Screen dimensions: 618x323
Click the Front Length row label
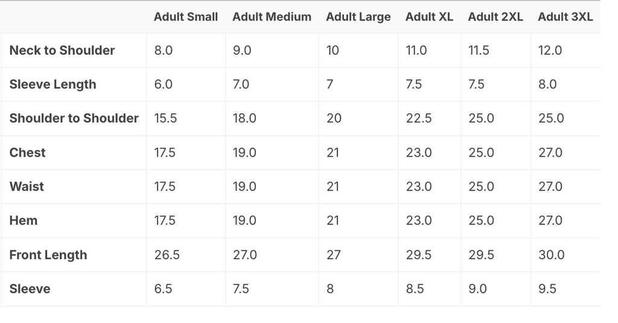point(48,255)
